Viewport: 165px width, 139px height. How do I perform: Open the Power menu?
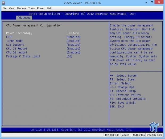41,8
